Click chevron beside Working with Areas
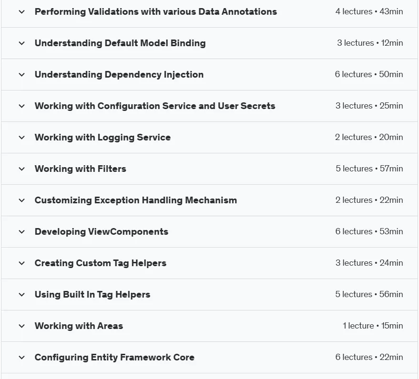Image resolution: width=419 pixels, height=379 pixels. pos(21,326)
